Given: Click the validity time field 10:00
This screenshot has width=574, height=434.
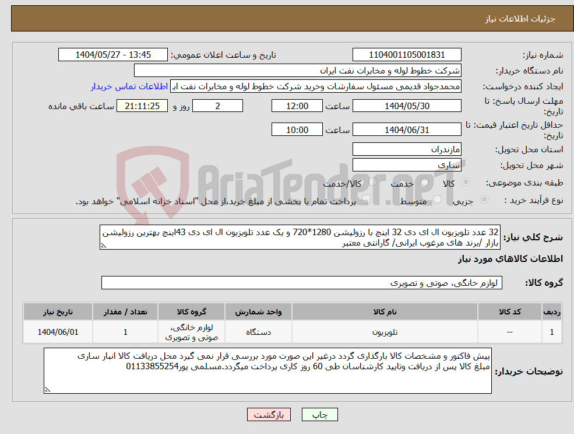Looking at the screenshot, I should (297, 129).
